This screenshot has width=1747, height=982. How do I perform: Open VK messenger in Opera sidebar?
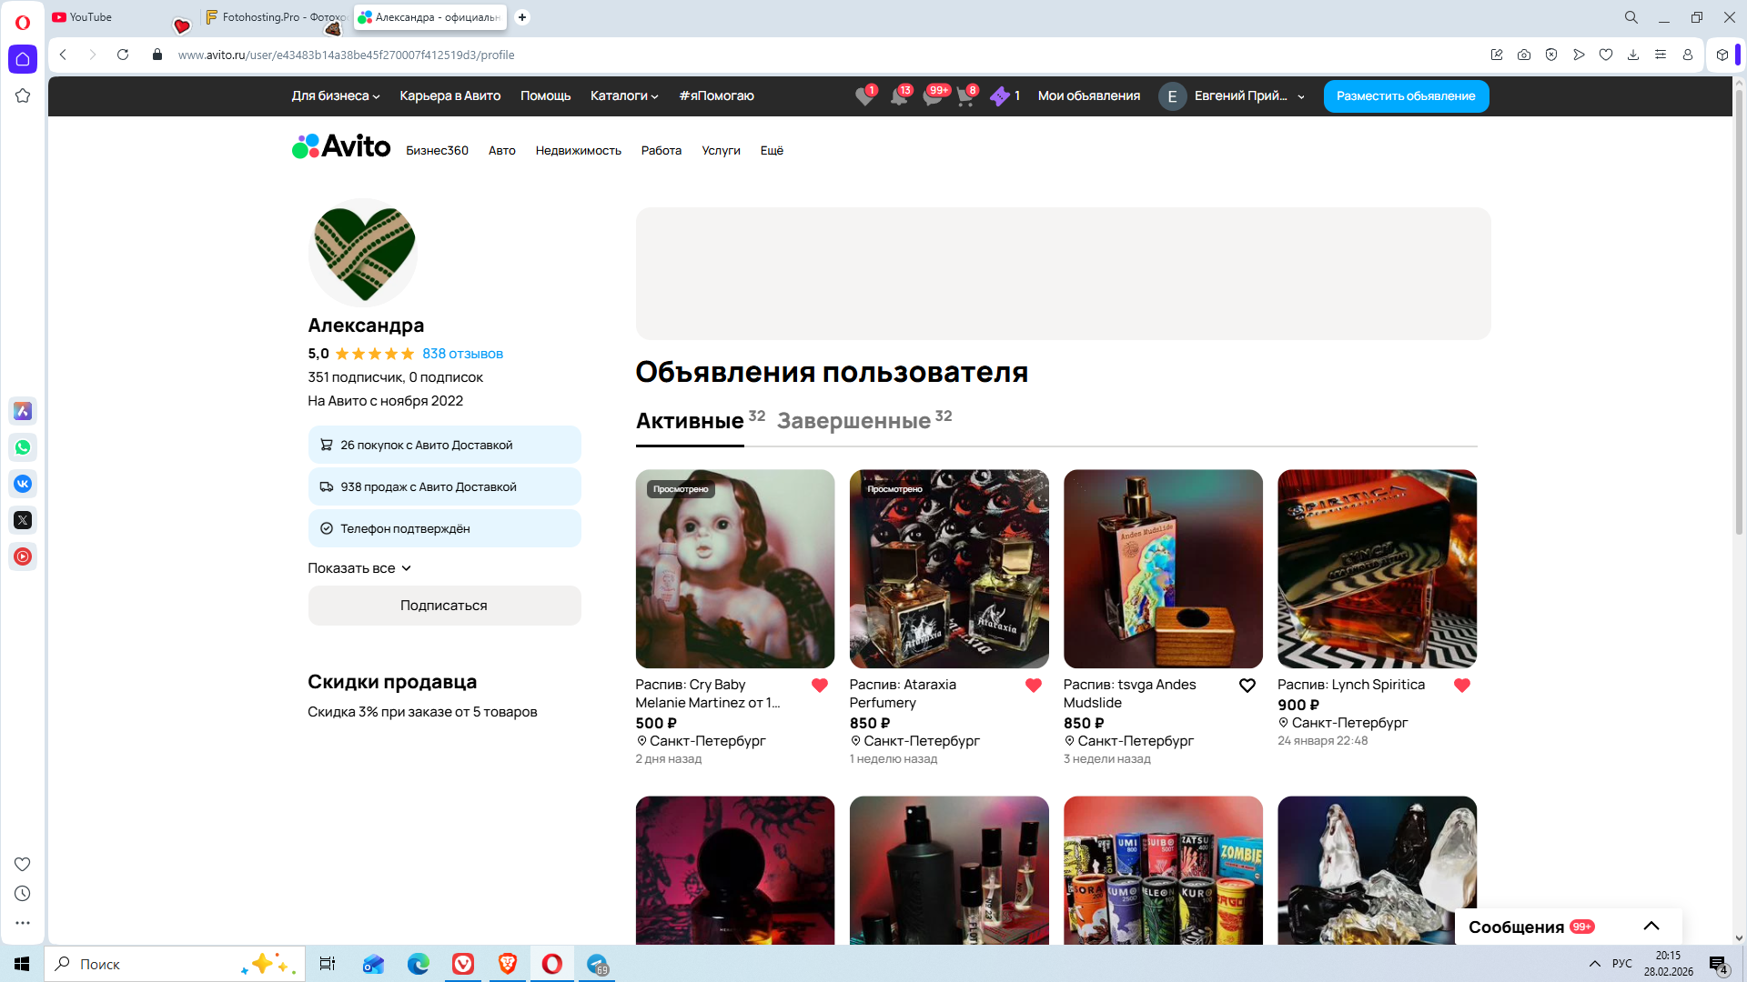[x=23, y=484]
